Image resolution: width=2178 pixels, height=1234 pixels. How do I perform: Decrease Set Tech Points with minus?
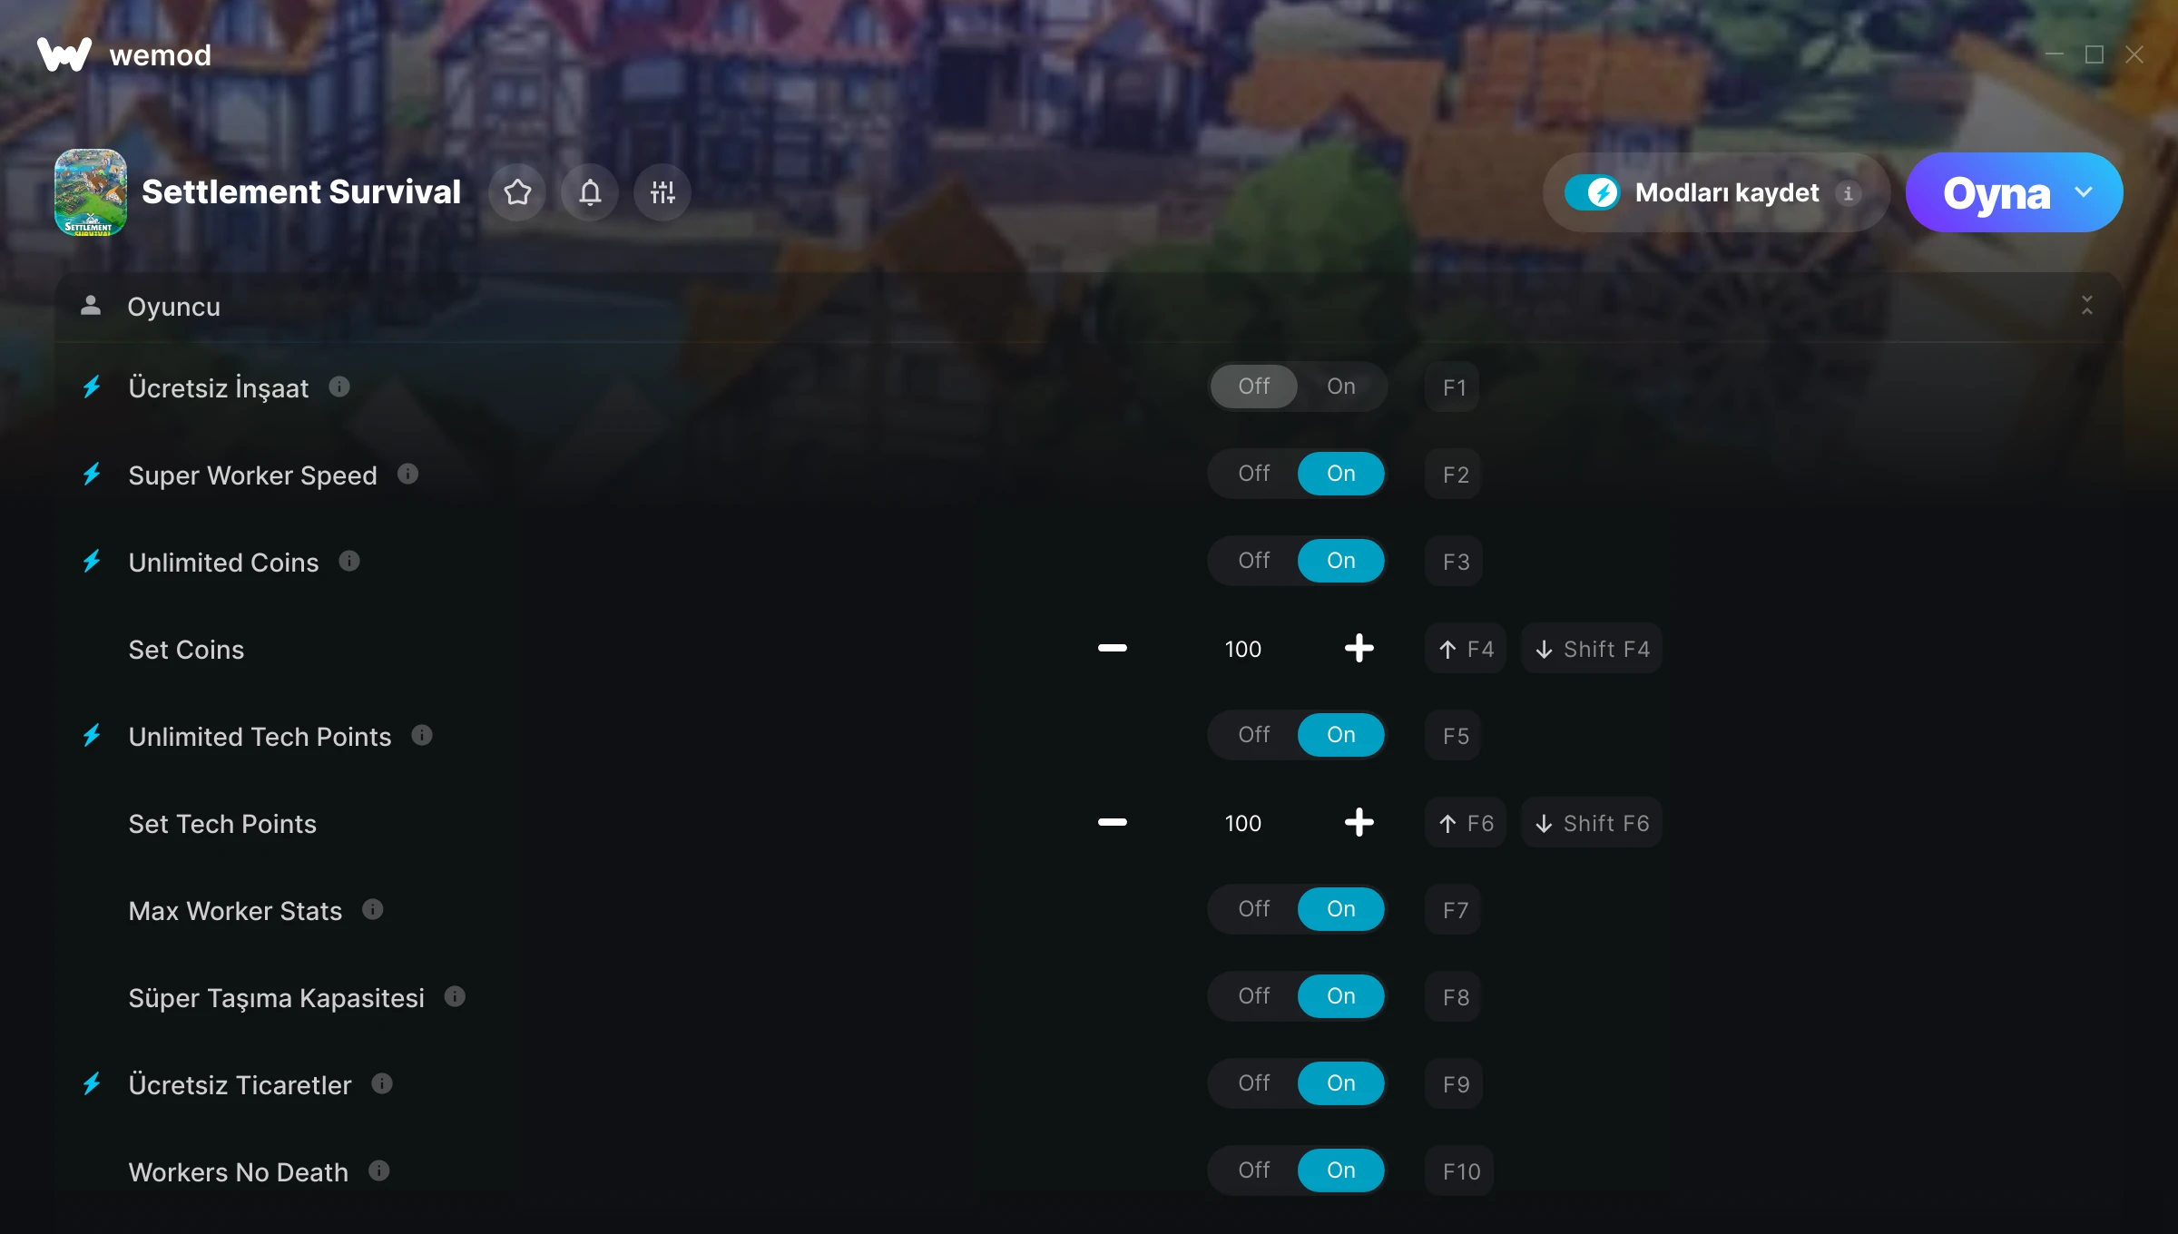click(1112, 822)
